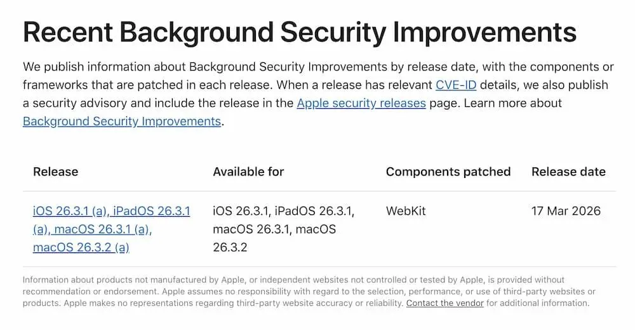Click the Recent Background Security Improvements heading
The height and width of the screenshot is (330, 635).
pos(299,32)
